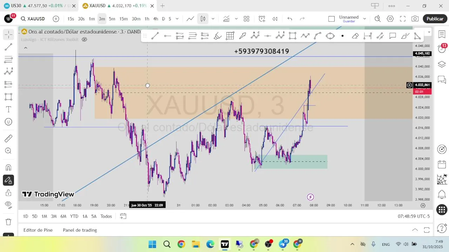Image resolution: width=449 pixels, height=252 pixels.
Task: Select the arrow drawing in favorites bar
Action: [x=242, y=36]
